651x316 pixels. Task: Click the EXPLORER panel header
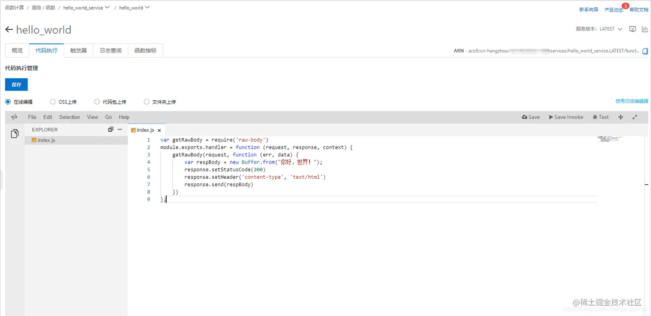(x=45, y=130)
